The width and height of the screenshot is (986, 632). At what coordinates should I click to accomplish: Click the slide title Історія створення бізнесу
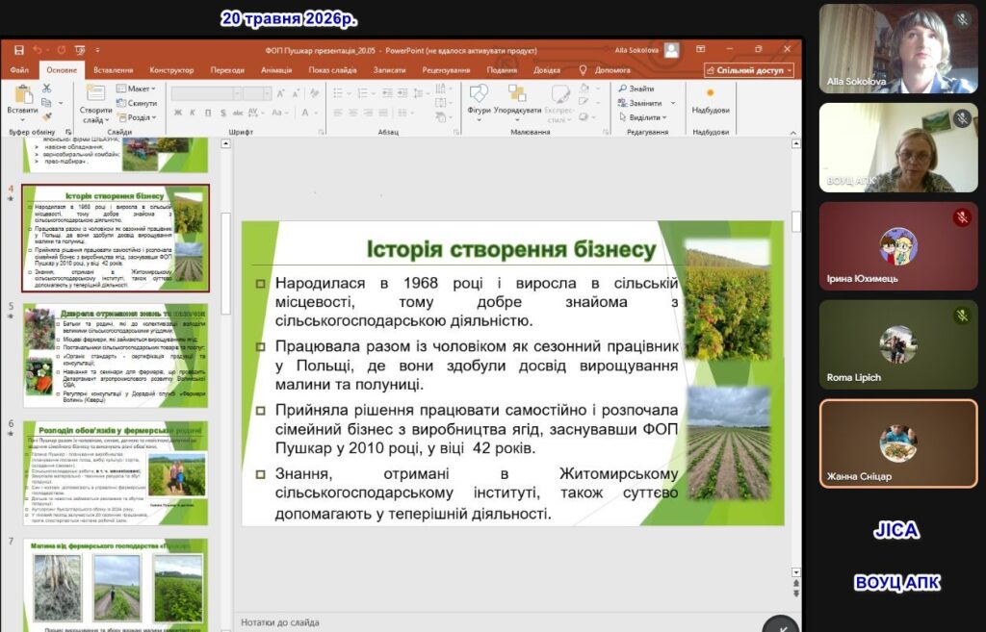pos(511,249)
